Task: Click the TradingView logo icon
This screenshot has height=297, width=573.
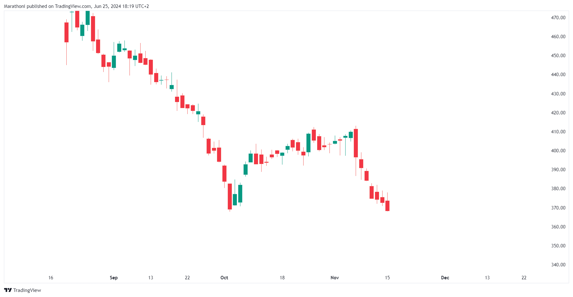Action: click(8, 290)
